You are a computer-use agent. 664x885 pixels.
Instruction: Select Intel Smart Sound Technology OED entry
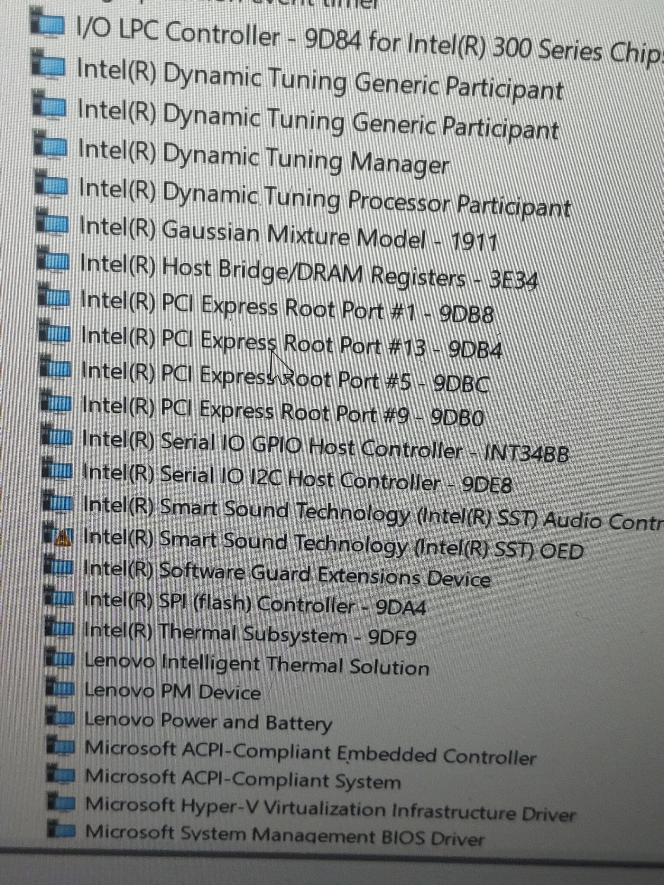click(333, 544)
